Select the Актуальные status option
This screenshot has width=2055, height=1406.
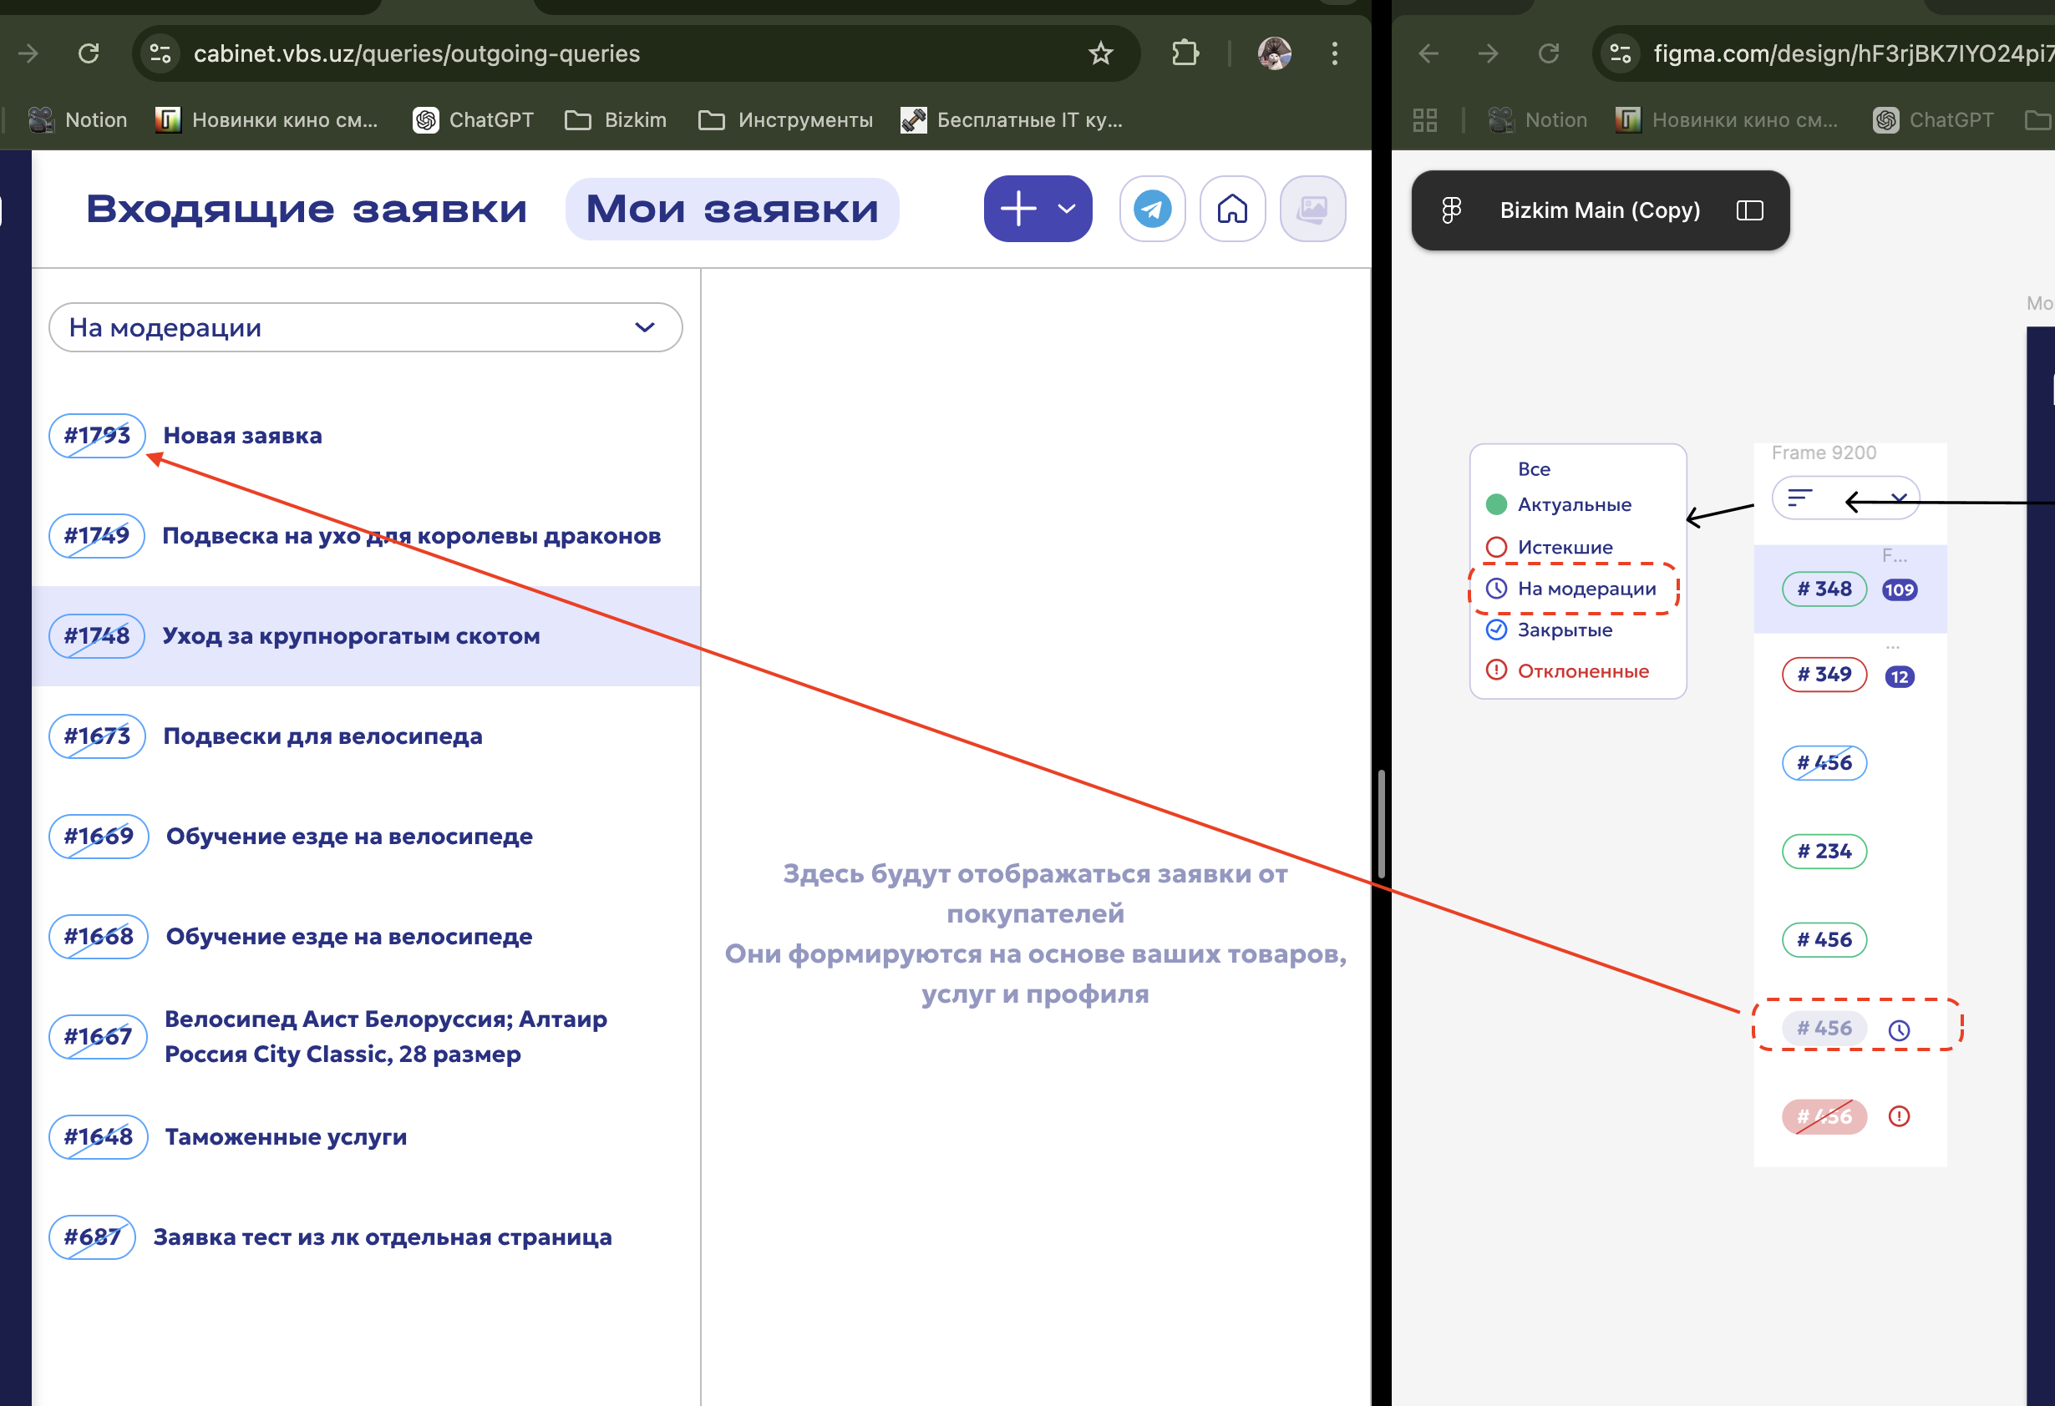pyautogui.click(x=1574, y=504)
